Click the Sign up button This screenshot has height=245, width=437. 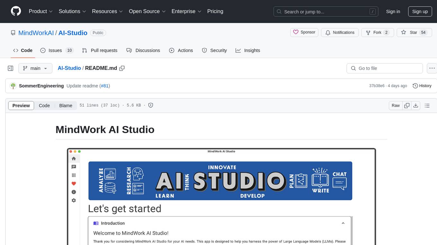coord(420,12)
